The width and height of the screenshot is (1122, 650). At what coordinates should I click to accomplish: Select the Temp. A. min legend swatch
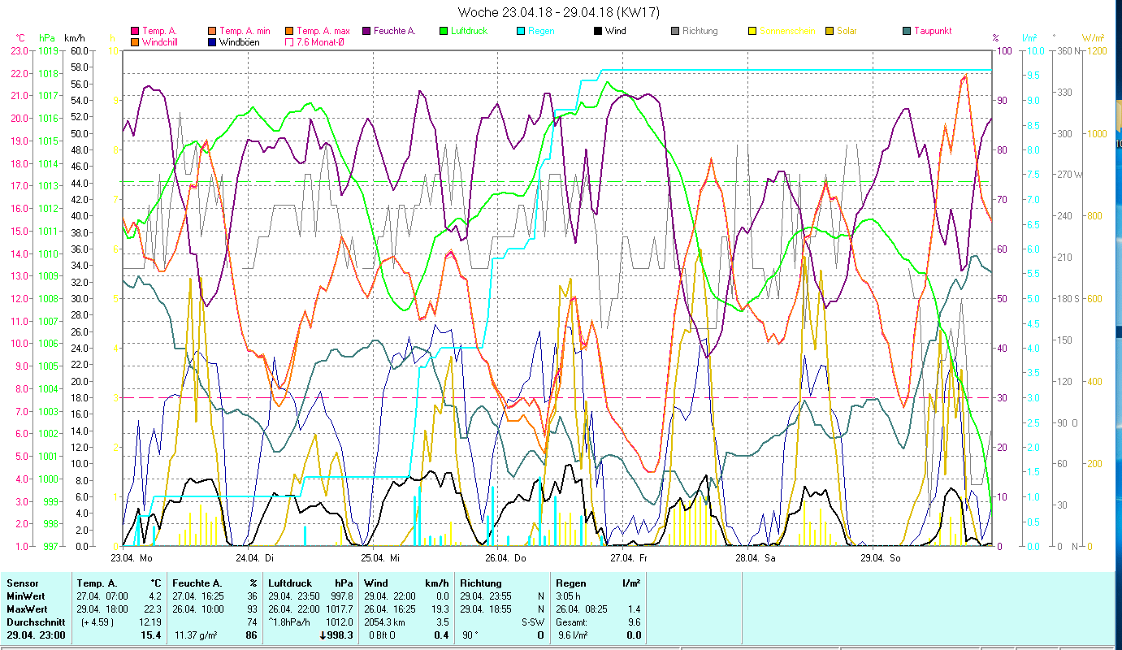point(213,31)
